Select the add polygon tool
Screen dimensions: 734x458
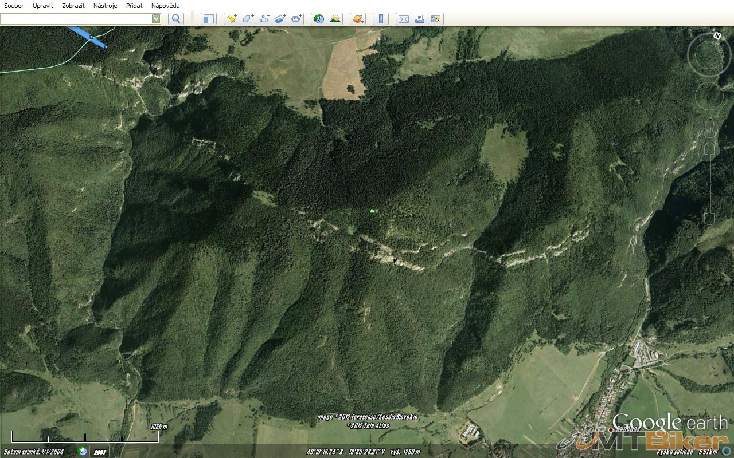click(248, 19)
